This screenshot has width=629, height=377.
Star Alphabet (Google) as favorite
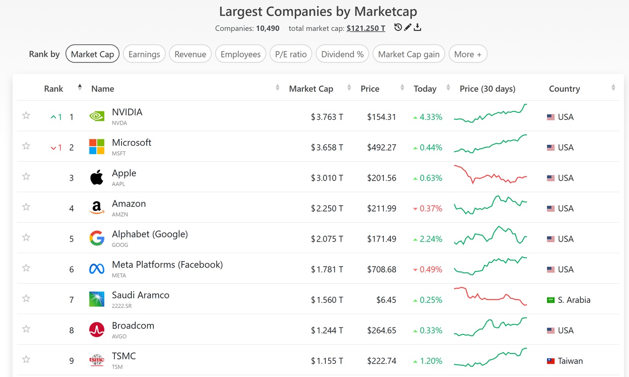pos(26,237)
